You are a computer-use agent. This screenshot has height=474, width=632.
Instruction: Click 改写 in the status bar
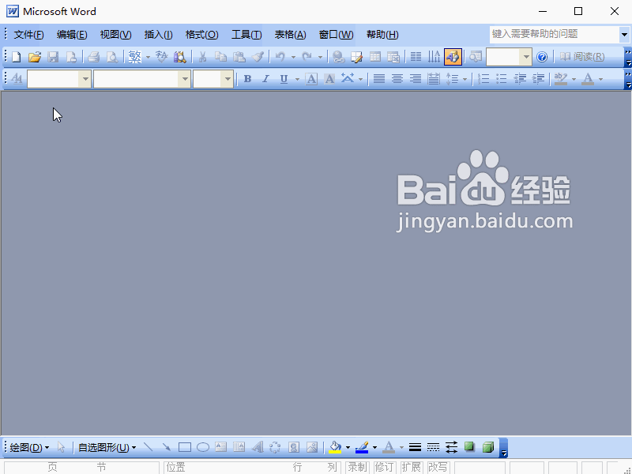tap(438, 467)
